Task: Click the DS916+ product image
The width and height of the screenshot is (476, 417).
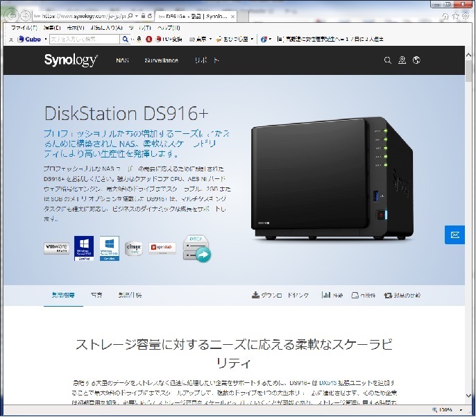Action: [332, 178]
